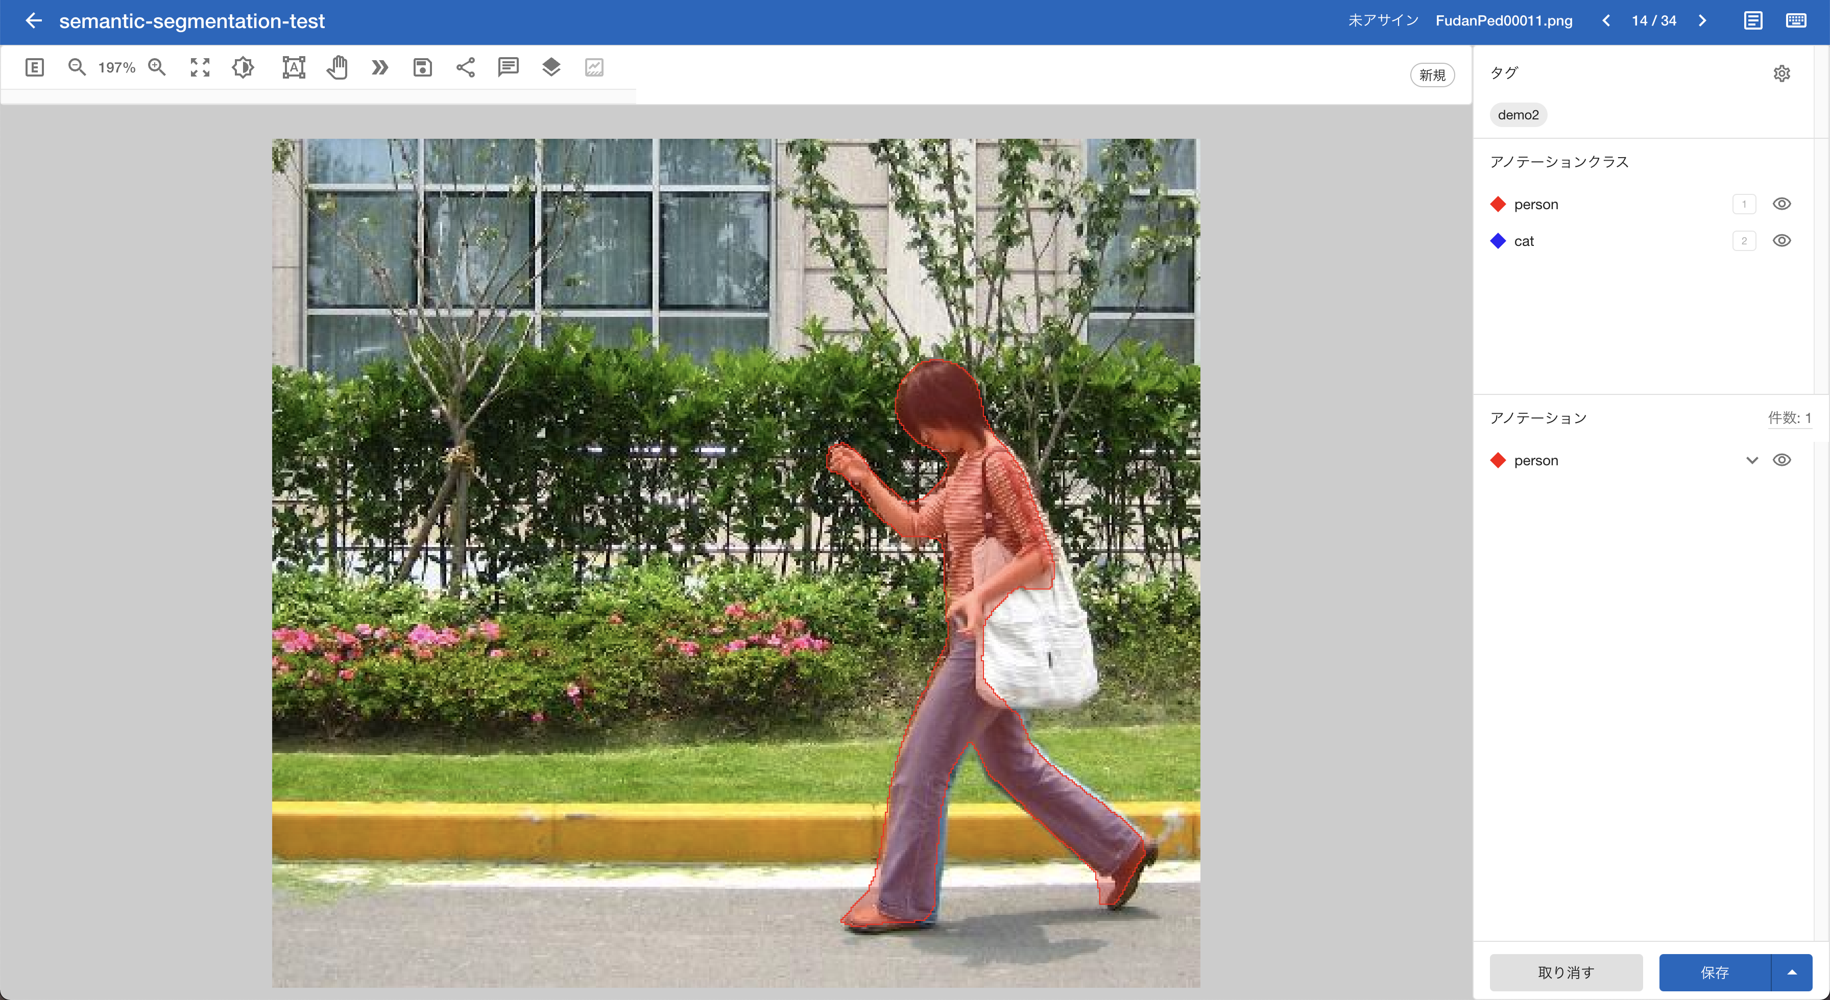The width and height of the screenshot is (1830, 1000).
Task: Click the blue cat class color diamond
Action: pyautogui.click(x=1498, y=241)
